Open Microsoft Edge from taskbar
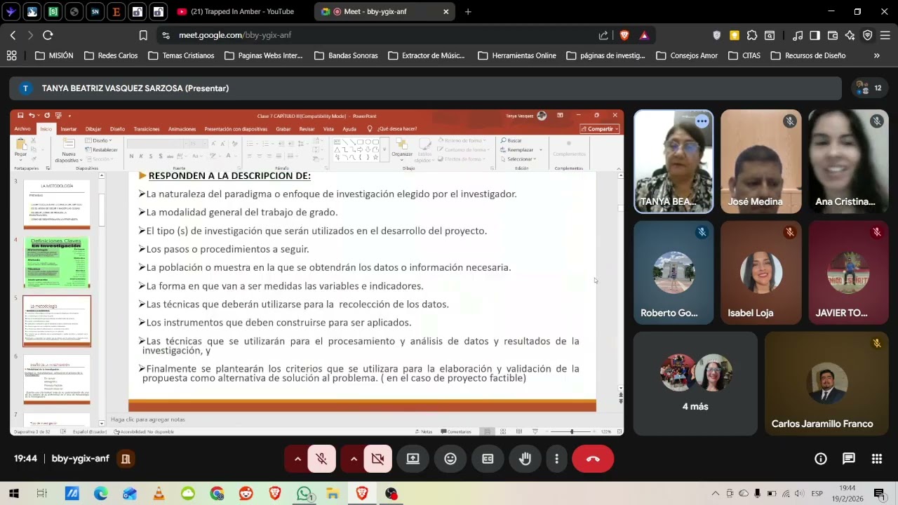The image size is (898, 505). pyautogui.click(x=101, y=494)
